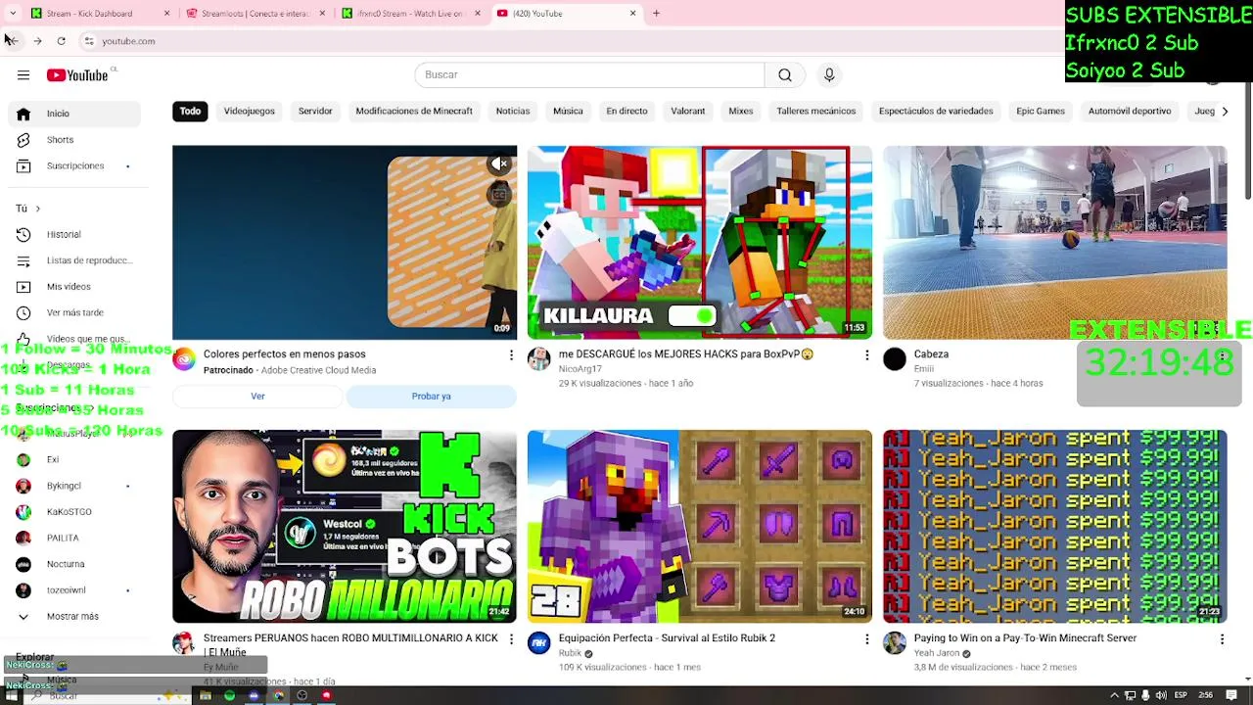
Task: Open Mis vídeos in the sidebar
Action: pyautogui.click(x=74, y=287)
